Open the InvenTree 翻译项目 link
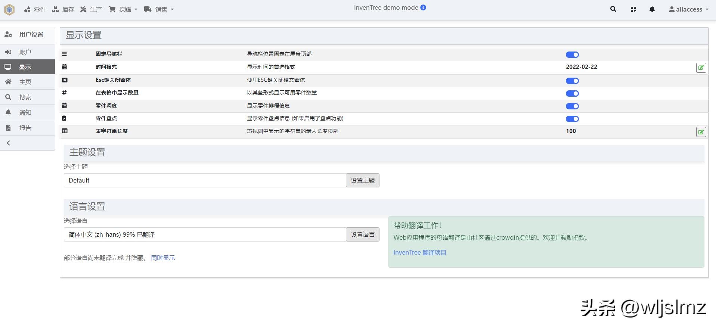 [419, 252]
